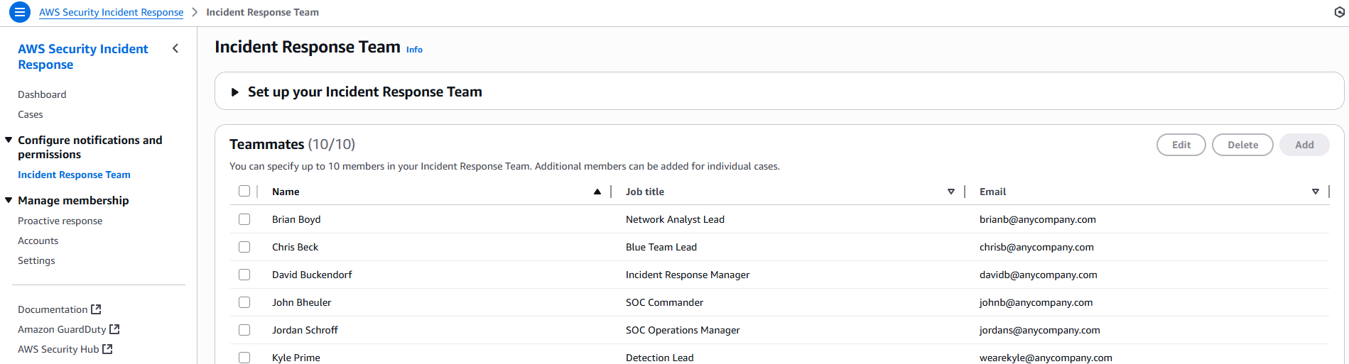Image resolution: width=1349 pixels, height=364 pixels.
Task: Click external link icon beside AWS Security Hub
Action: (108, 349)
